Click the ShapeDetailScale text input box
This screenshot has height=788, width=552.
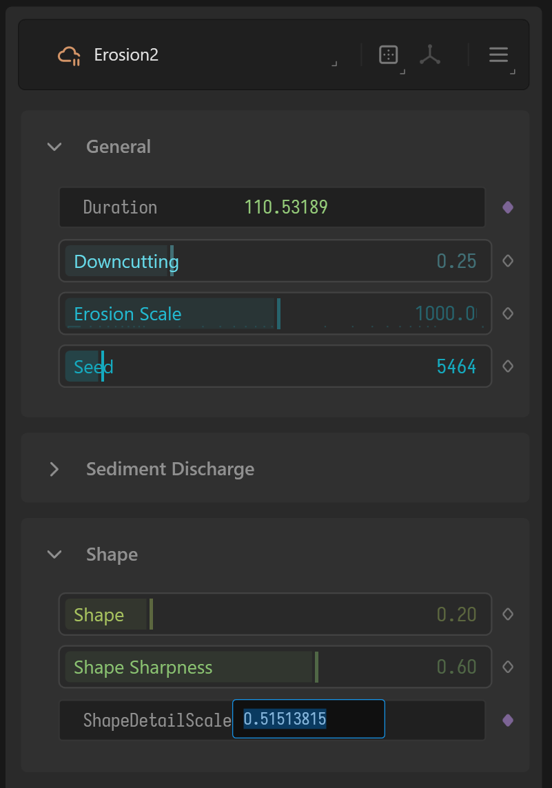click(308, 720)
